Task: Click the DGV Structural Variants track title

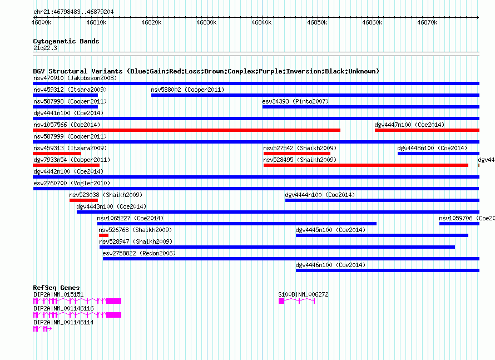Action: pos(206,71)
